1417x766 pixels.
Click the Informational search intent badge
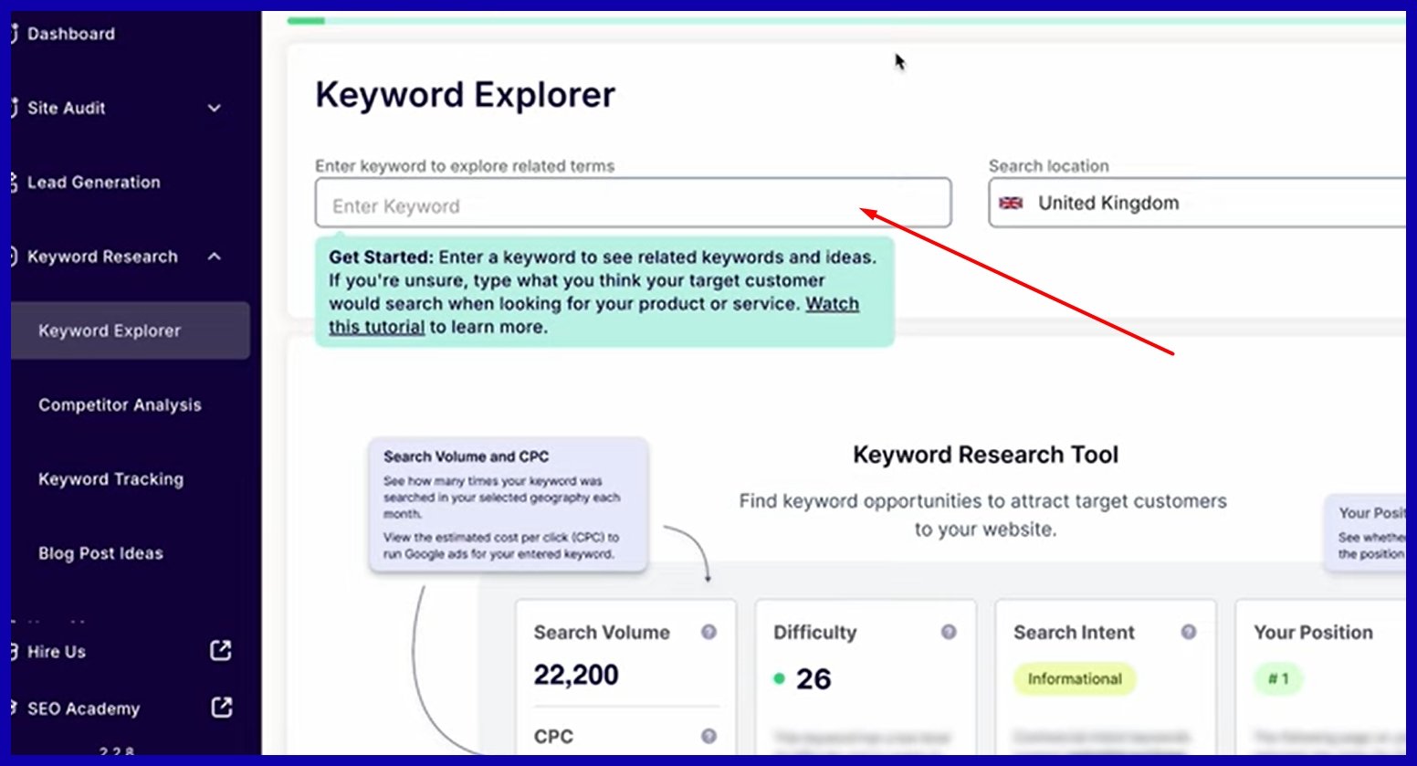[x=1074, y=679]
